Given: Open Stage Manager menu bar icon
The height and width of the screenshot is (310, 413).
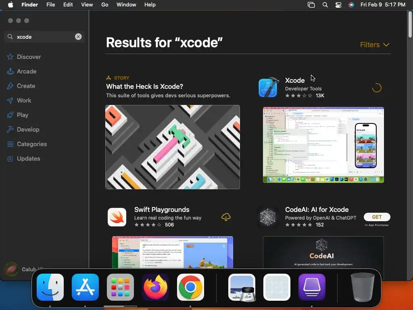Looking at the screenshot, I should click(x=311, y=5).
